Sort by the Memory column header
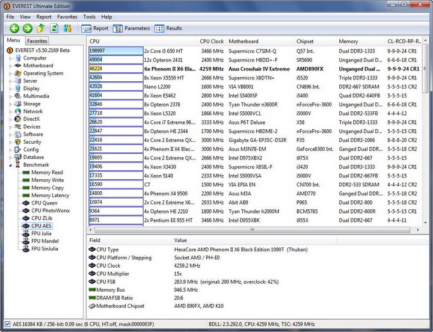The image size is (433, 332). pyautogui.click(x=360, y=41)
